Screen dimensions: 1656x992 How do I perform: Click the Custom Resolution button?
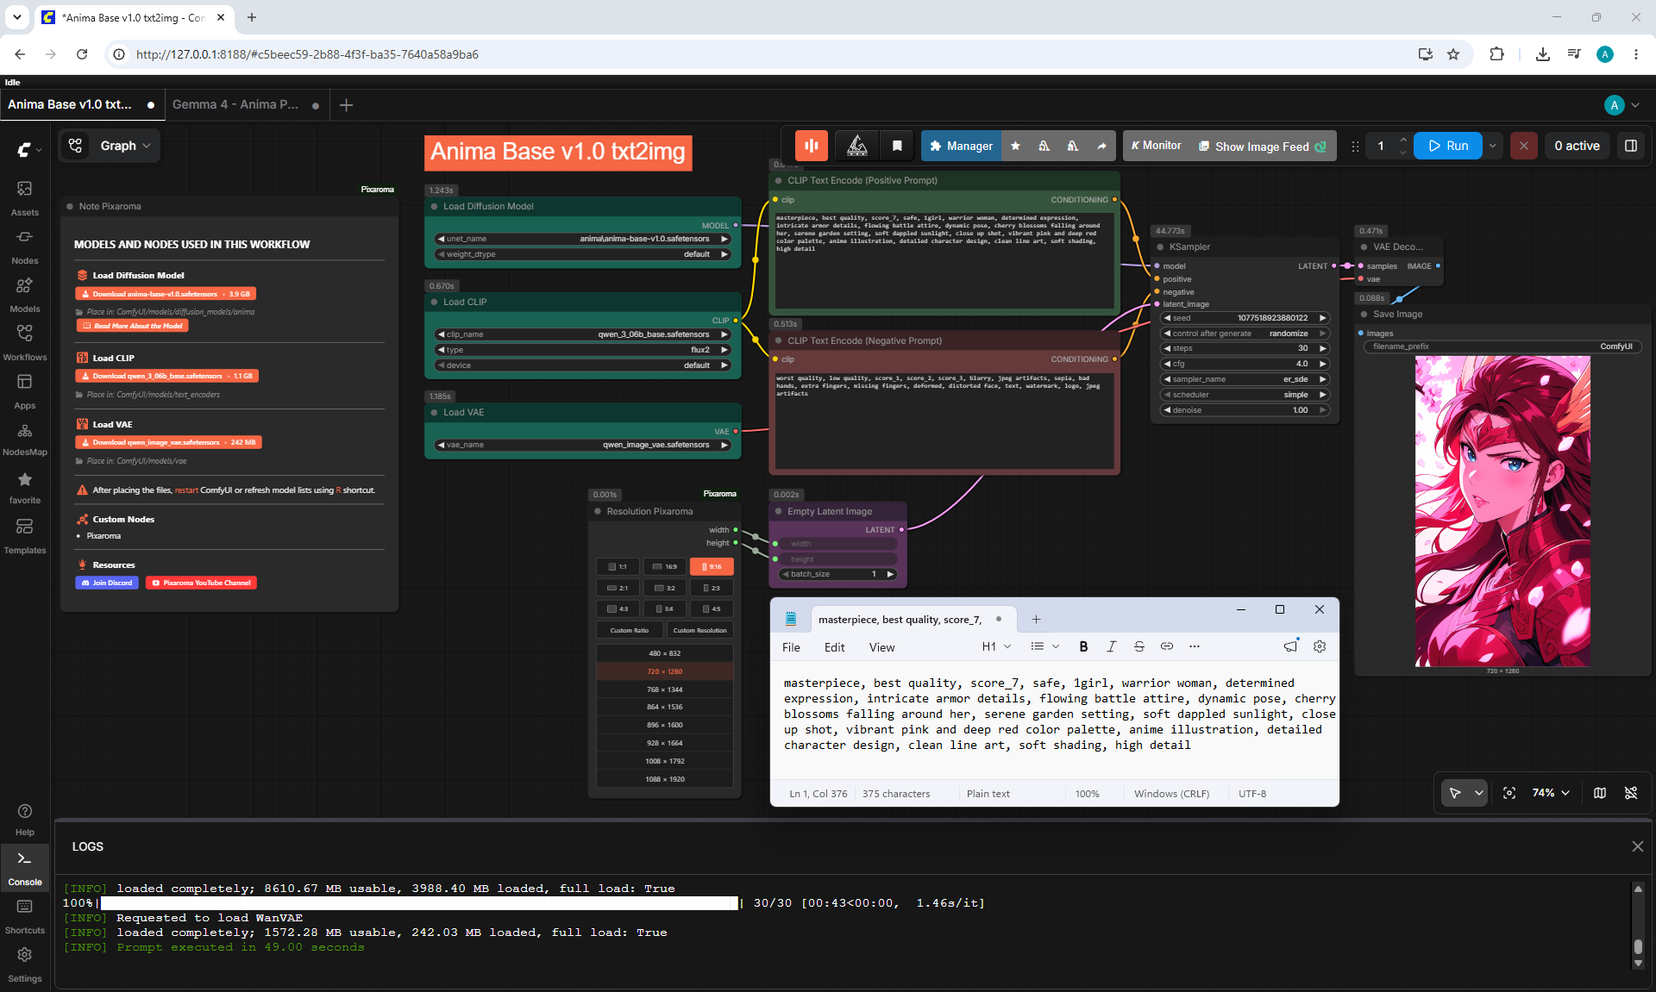(x=700, y=630)
